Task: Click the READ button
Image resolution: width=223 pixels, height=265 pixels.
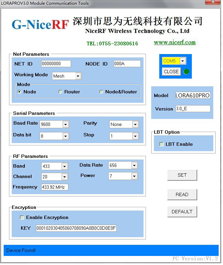Action: point(182,194)
